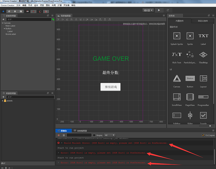Select the 最终分数: label in scene

111,73
